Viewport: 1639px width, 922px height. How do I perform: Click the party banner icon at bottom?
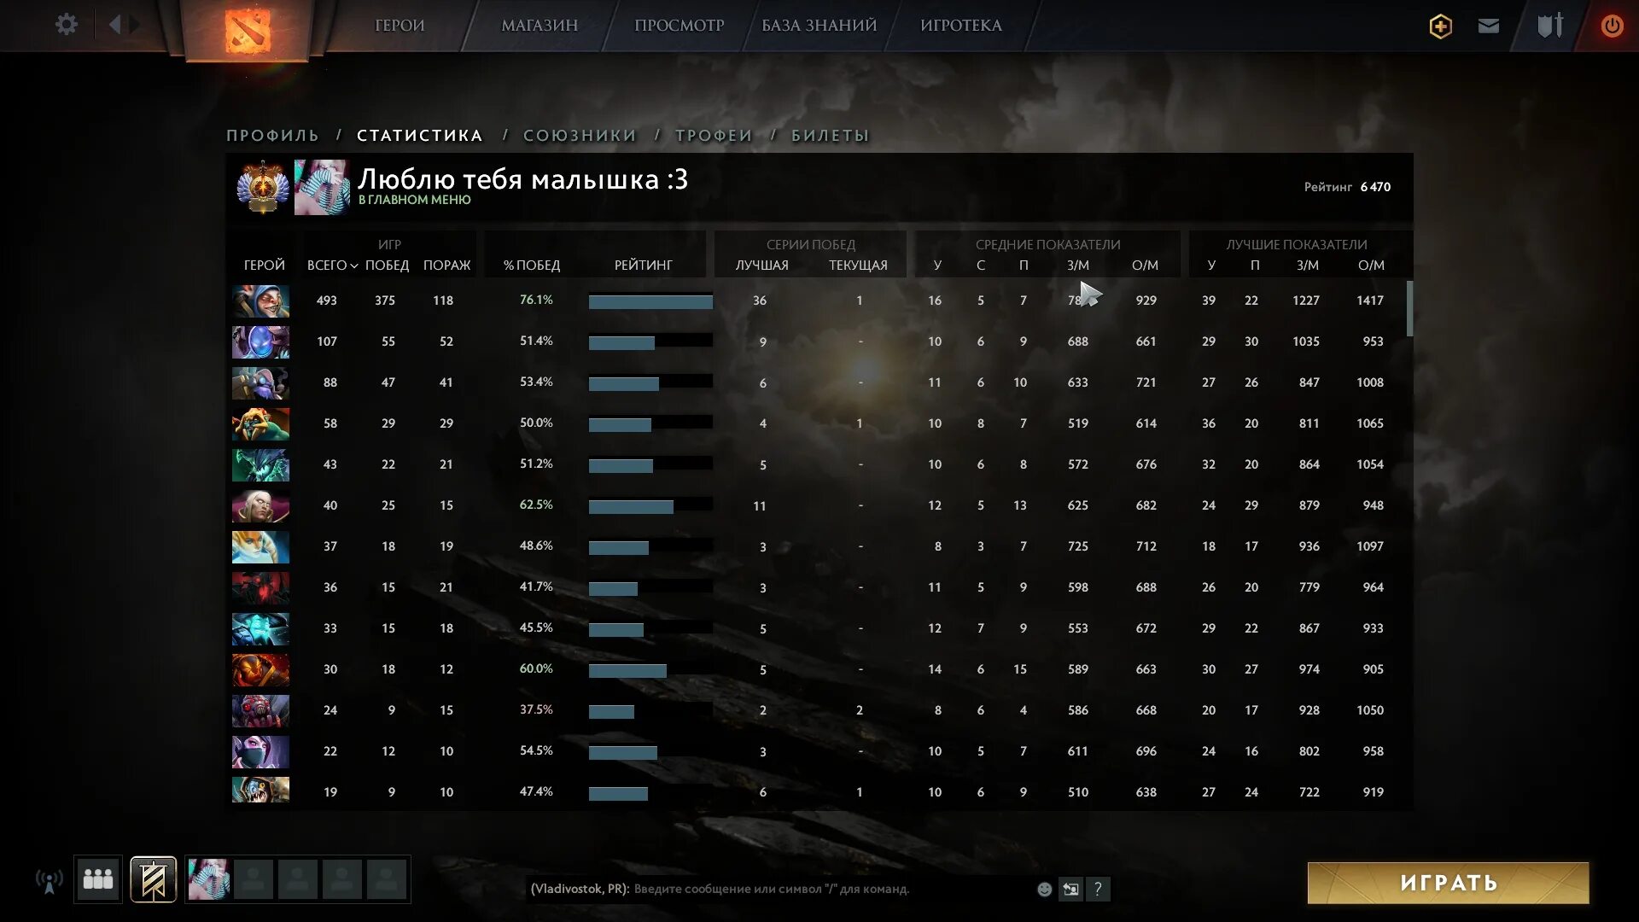[154, 879]
